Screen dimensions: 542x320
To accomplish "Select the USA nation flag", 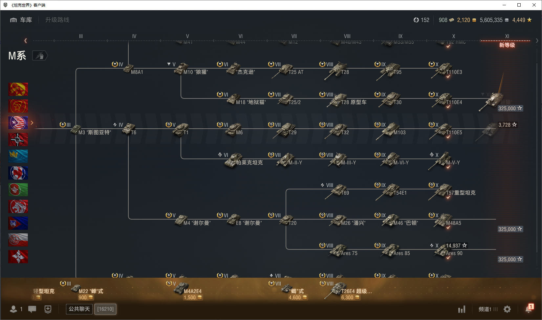I will tap(18, 123).
